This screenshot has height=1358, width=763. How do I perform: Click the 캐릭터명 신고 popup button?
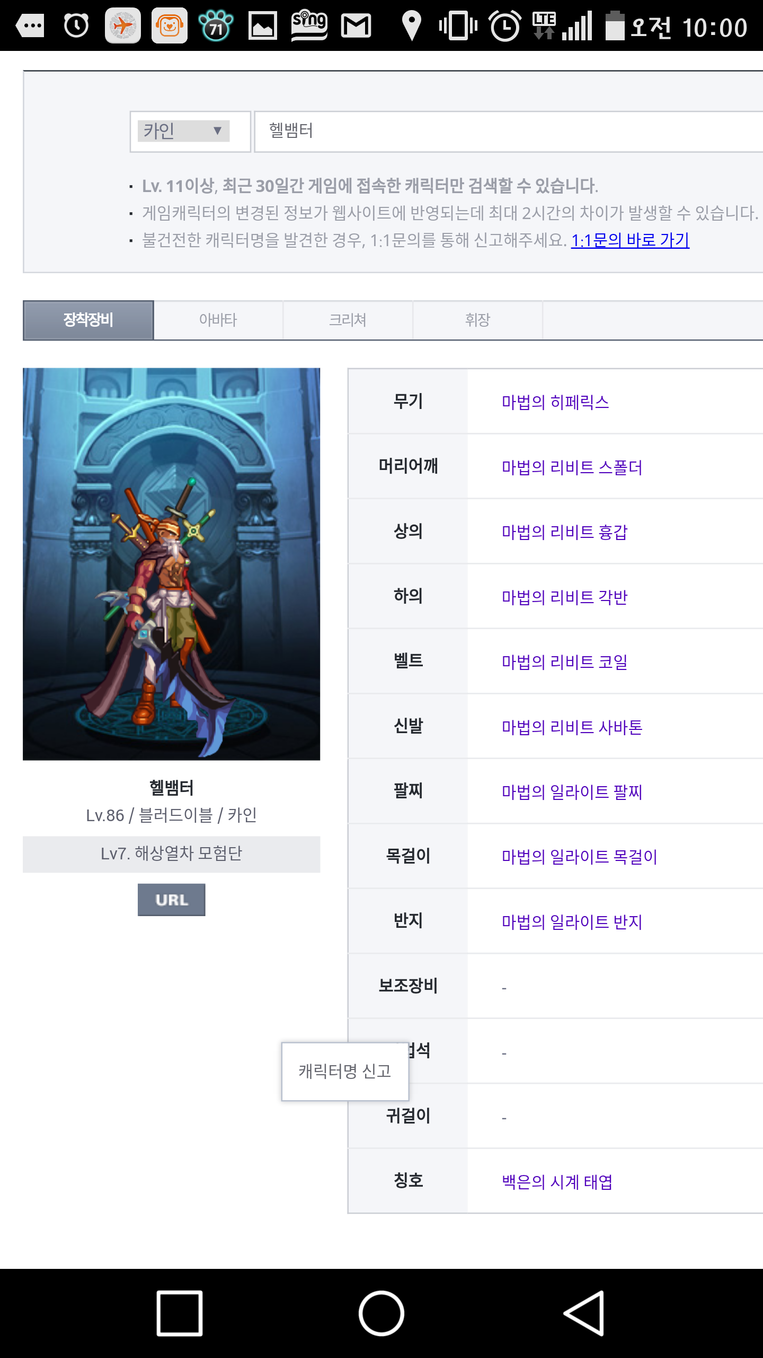click(345, 1072)
